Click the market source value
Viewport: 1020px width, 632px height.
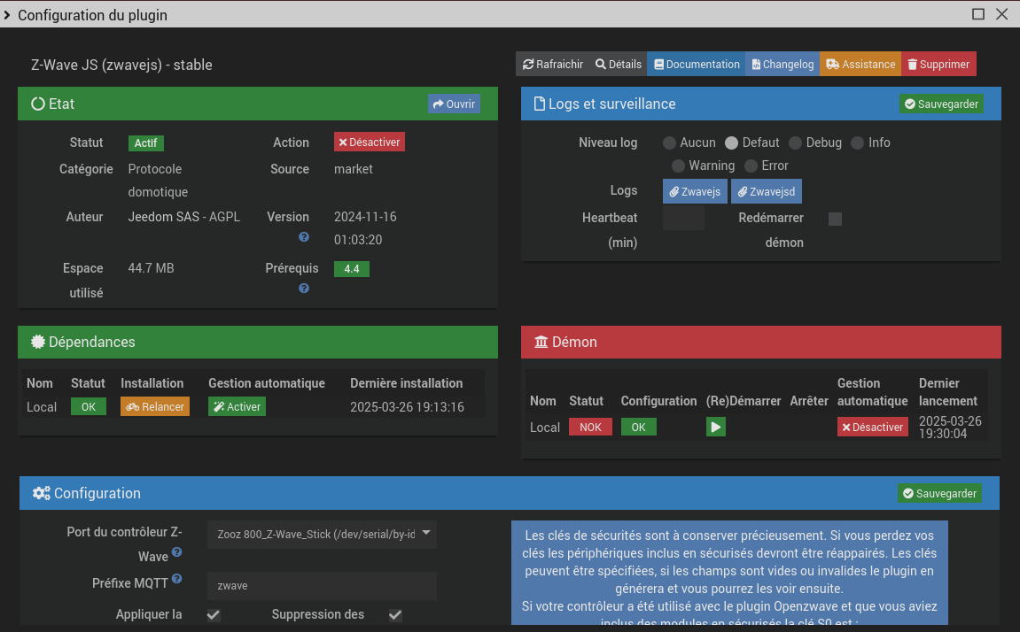click(354, 169)
